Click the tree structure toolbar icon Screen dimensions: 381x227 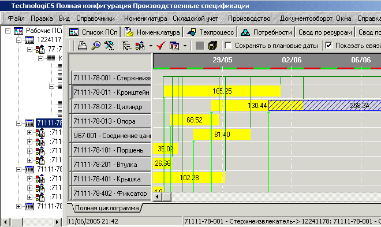point(126,46)
